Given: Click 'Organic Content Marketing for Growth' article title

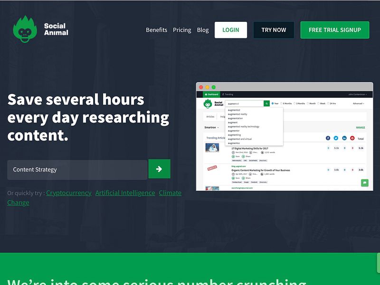Looking at the screenshot, I should (261, 170).
